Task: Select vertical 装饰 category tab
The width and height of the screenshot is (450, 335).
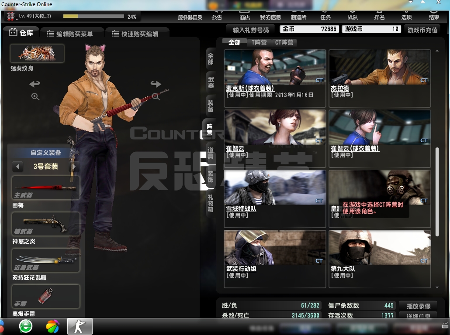Action: coord(211,177)
